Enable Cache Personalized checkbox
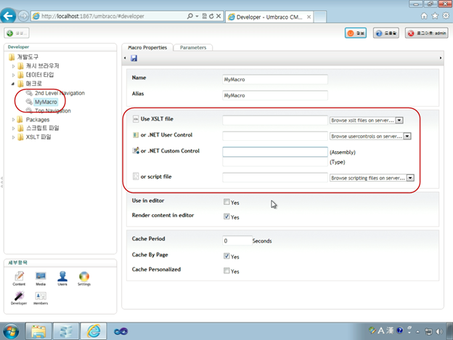This screenshot has height=340, width=453. [226, 270]
